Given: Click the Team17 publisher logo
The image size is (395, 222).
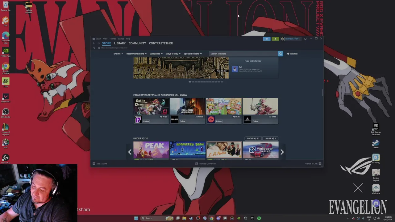Looking at the screenshot, I should click(138, 120).
